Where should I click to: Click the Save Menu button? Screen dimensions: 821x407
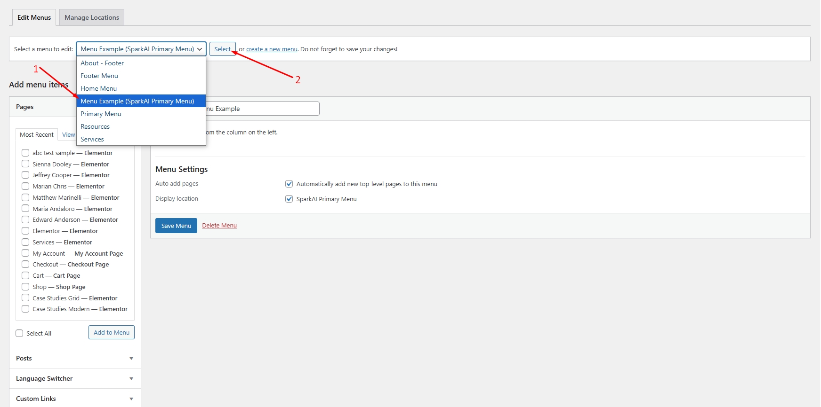pyautogui.click(x=176, y=226)
